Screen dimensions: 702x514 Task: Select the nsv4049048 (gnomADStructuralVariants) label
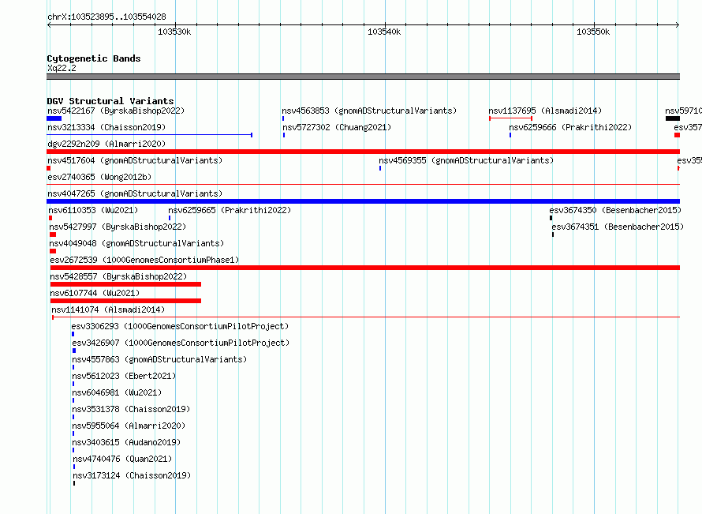pyautogui.click(x=136, y=243)
